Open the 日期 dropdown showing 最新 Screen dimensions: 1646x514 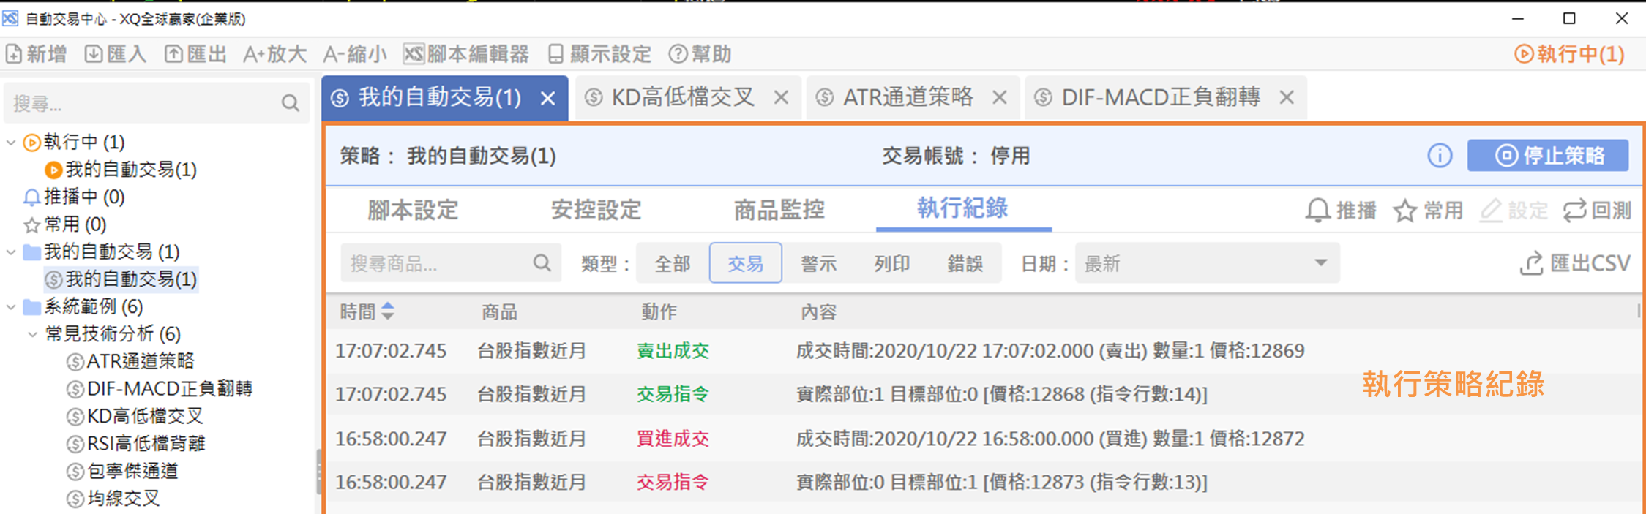[1206, 263]
